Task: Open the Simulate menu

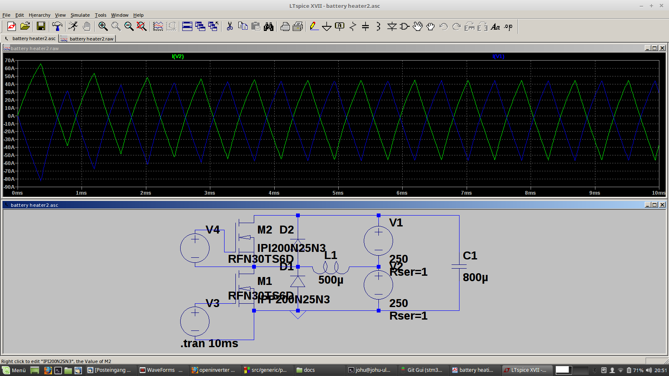Action: [x=80, y=15]
